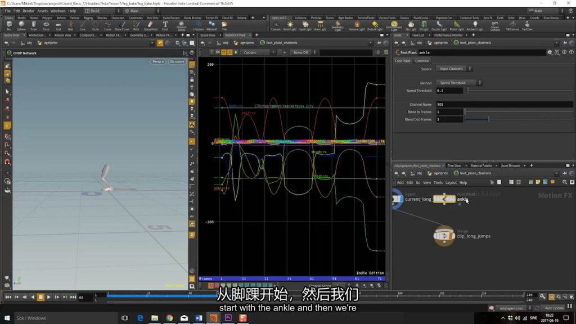
Task: Add a Distant Light from the shelf
Action: click(x=375, y=26)
